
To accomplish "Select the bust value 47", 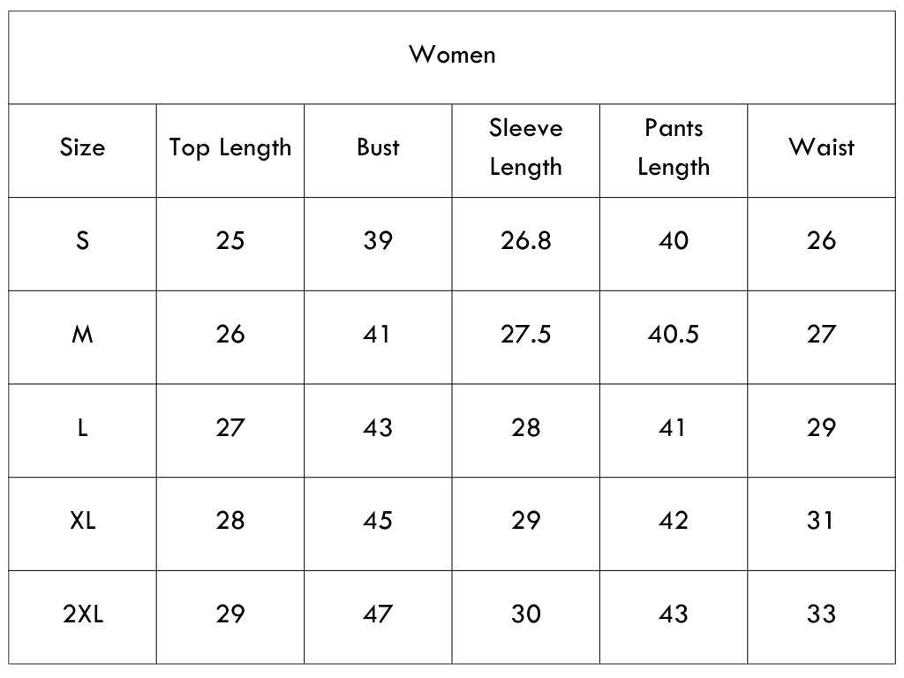I will pos(378,614).
